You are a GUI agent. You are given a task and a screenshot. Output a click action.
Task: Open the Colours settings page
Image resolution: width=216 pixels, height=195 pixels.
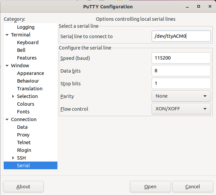(25, 104)
